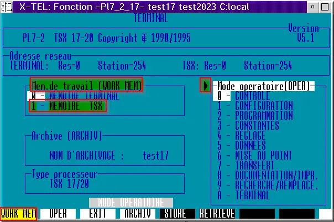The height and width of the screenshot is (222, 334).
Task: Select 9 - RECHERCHE/REMPLACE. mode
Action: pyautogui.click(x=268, y=186)
